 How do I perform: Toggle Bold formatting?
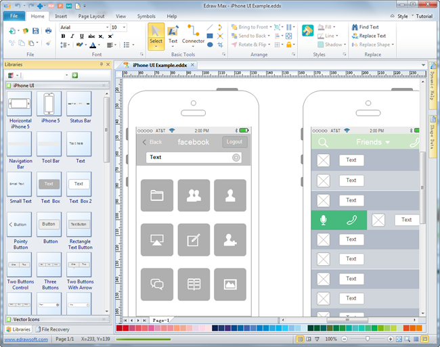pos(63,37)
